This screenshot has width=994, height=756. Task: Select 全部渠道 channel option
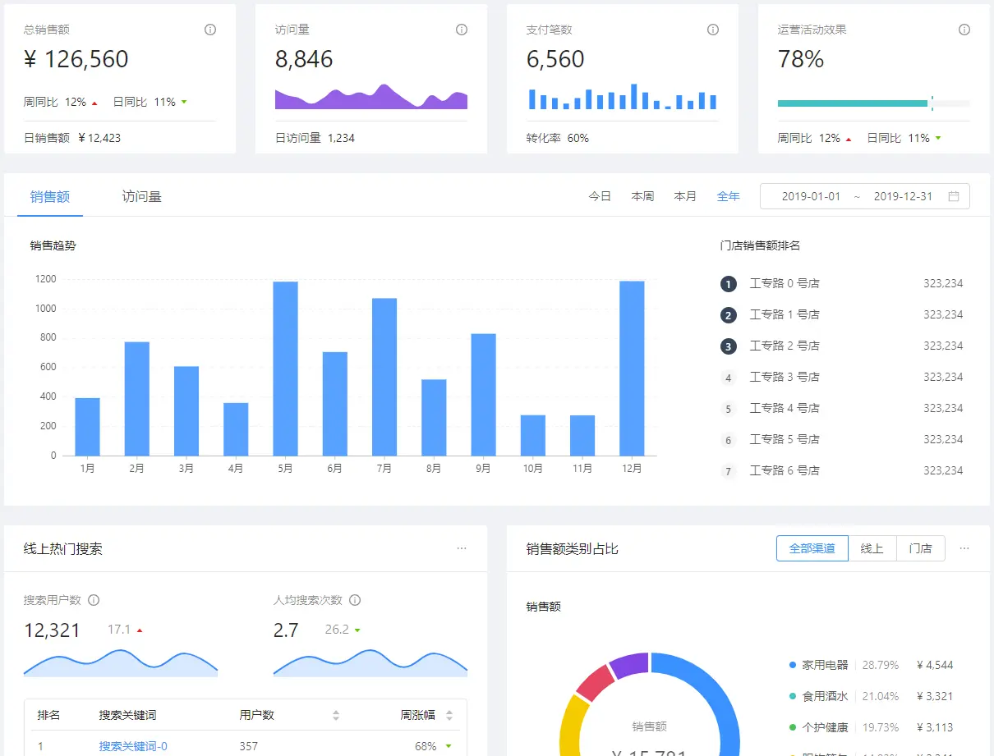(812, 548)
